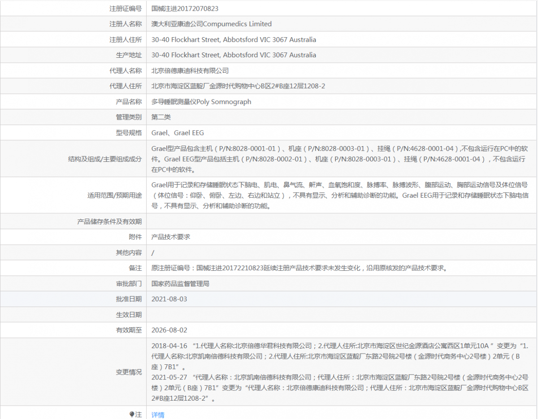
Task: Click the 第二类 management category value
Action: coord(161,117)
